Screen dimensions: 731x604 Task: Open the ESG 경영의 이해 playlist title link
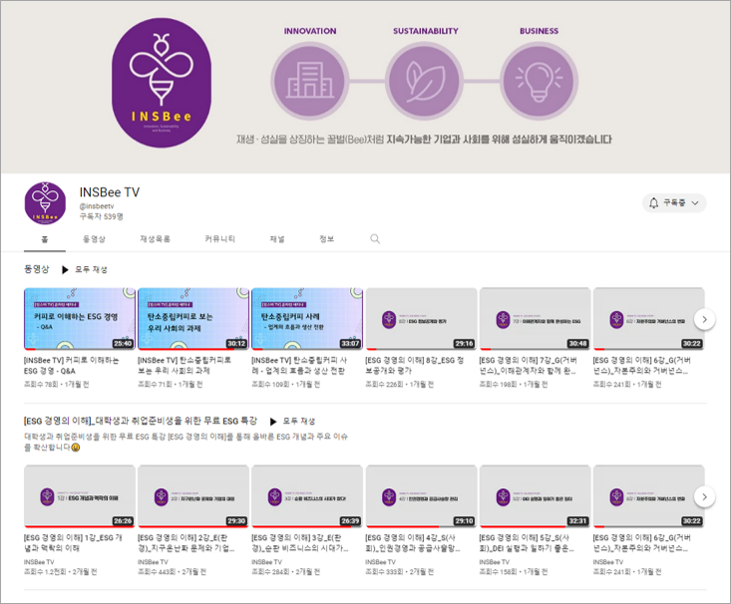pos(141,421)
